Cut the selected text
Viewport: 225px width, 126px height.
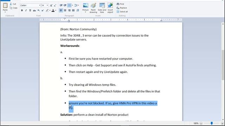tap(13, 4)
